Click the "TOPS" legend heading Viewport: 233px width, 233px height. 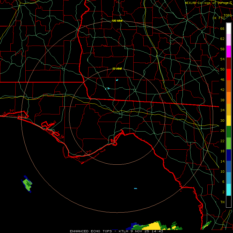(228, 16)
